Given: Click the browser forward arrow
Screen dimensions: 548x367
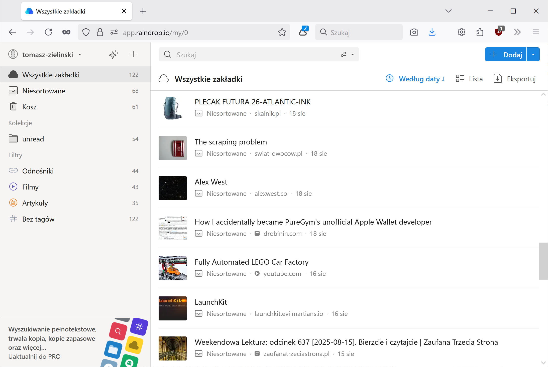Looking at the screenshot, I should click(x=30, y=32).
